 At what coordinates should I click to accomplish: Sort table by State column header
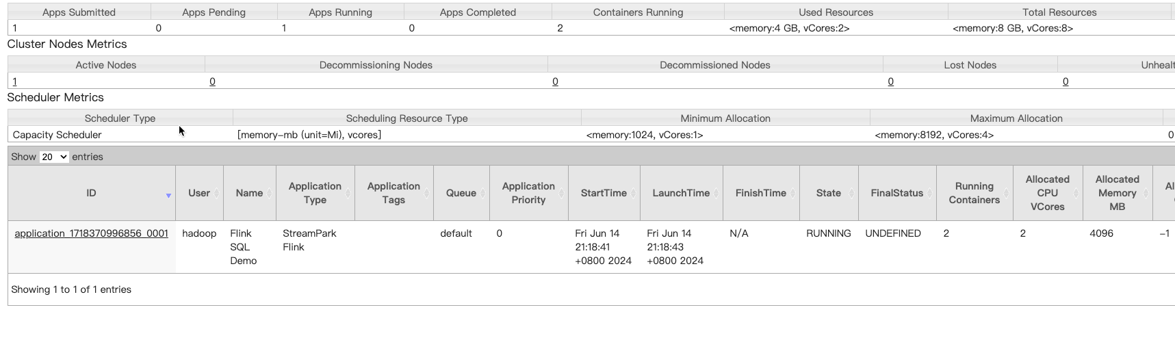click(x=828, y=193)
